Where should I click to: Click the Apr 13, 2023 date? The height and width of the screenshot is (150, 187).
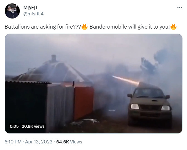(39, 142)
